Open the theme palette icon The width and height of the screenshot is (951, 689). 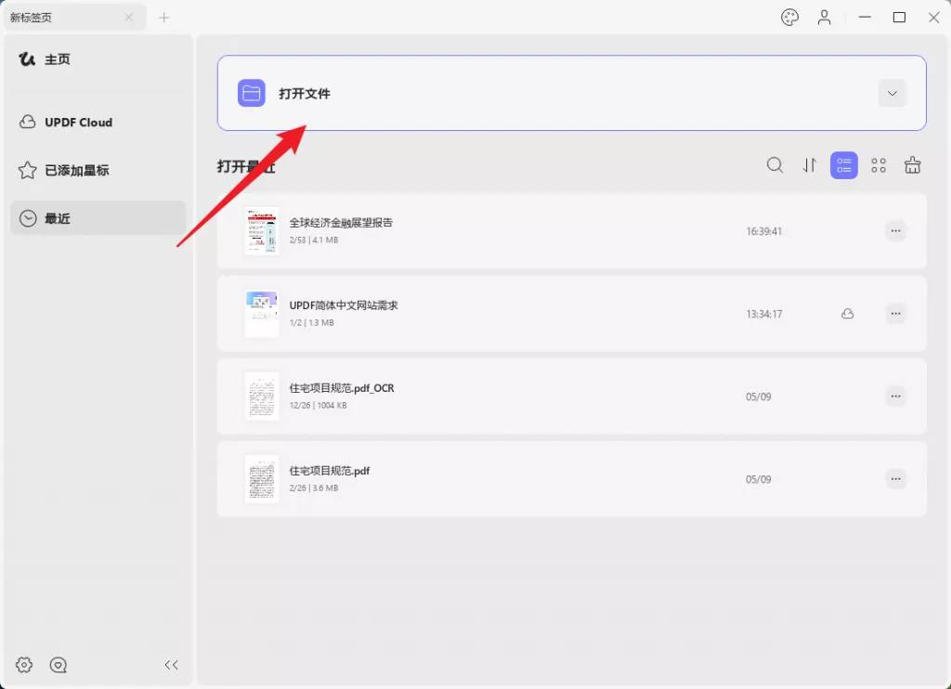[x=790, y=18]
